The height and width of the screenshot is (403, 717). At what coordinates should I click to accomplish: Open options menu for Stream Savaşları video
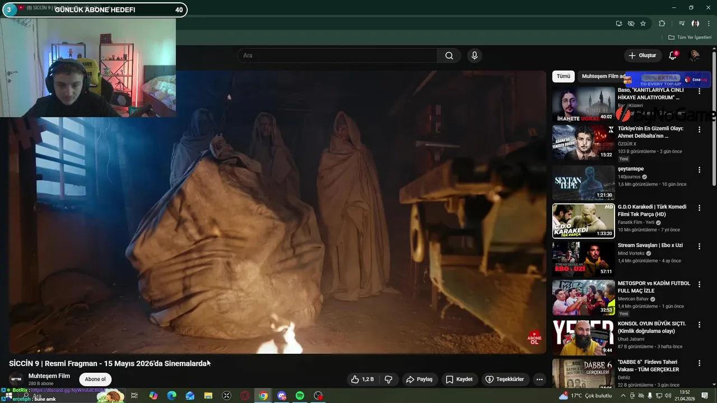(699, 246)
